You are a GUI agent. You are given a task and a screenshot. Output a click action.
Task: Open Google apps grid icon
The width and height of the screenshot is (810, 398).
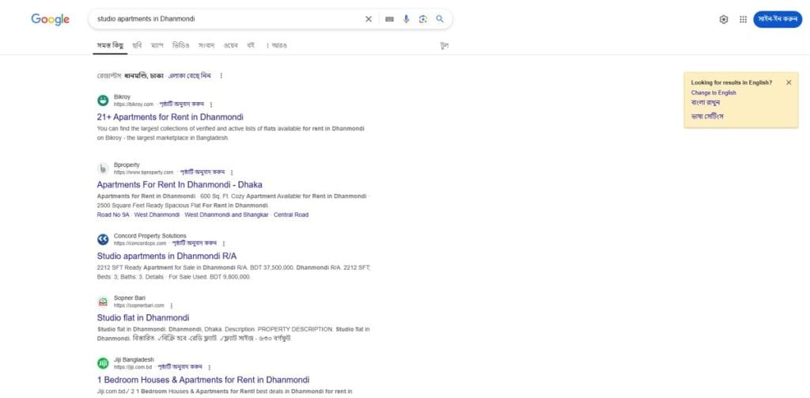(743, 19)
